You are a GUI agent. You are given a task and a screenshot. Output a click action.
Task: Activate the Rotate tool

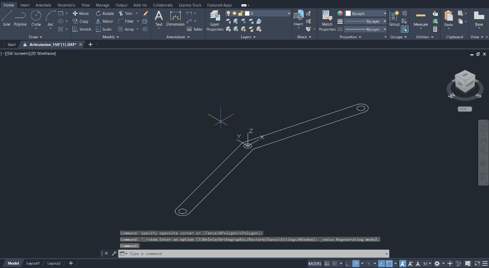(x=105, y=13)
